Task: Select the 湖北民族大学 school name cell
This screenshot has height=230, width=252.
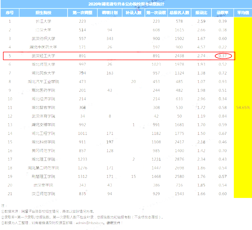Action: coord(43,73)
